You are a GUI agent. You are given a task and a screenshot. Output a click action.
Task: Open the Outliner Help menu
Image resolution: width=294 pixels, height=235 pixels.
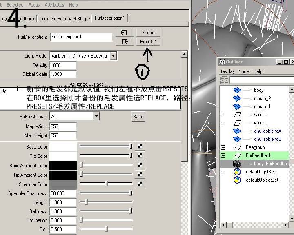pos(258,71)
